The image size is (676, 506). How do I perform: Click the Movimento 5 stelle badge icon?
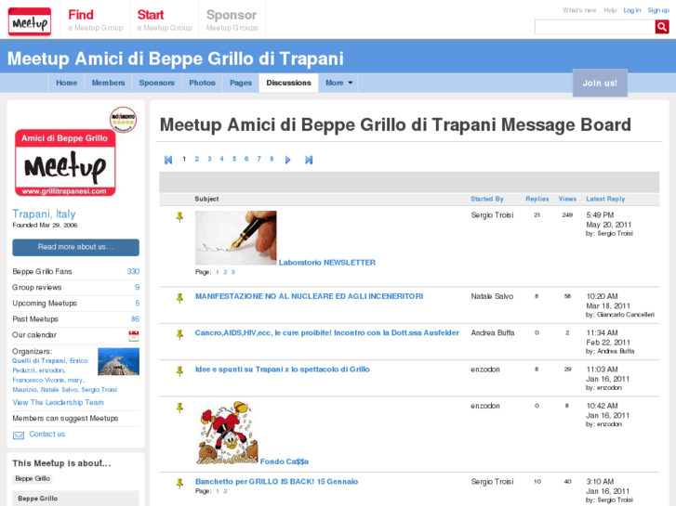click(124, 120)
